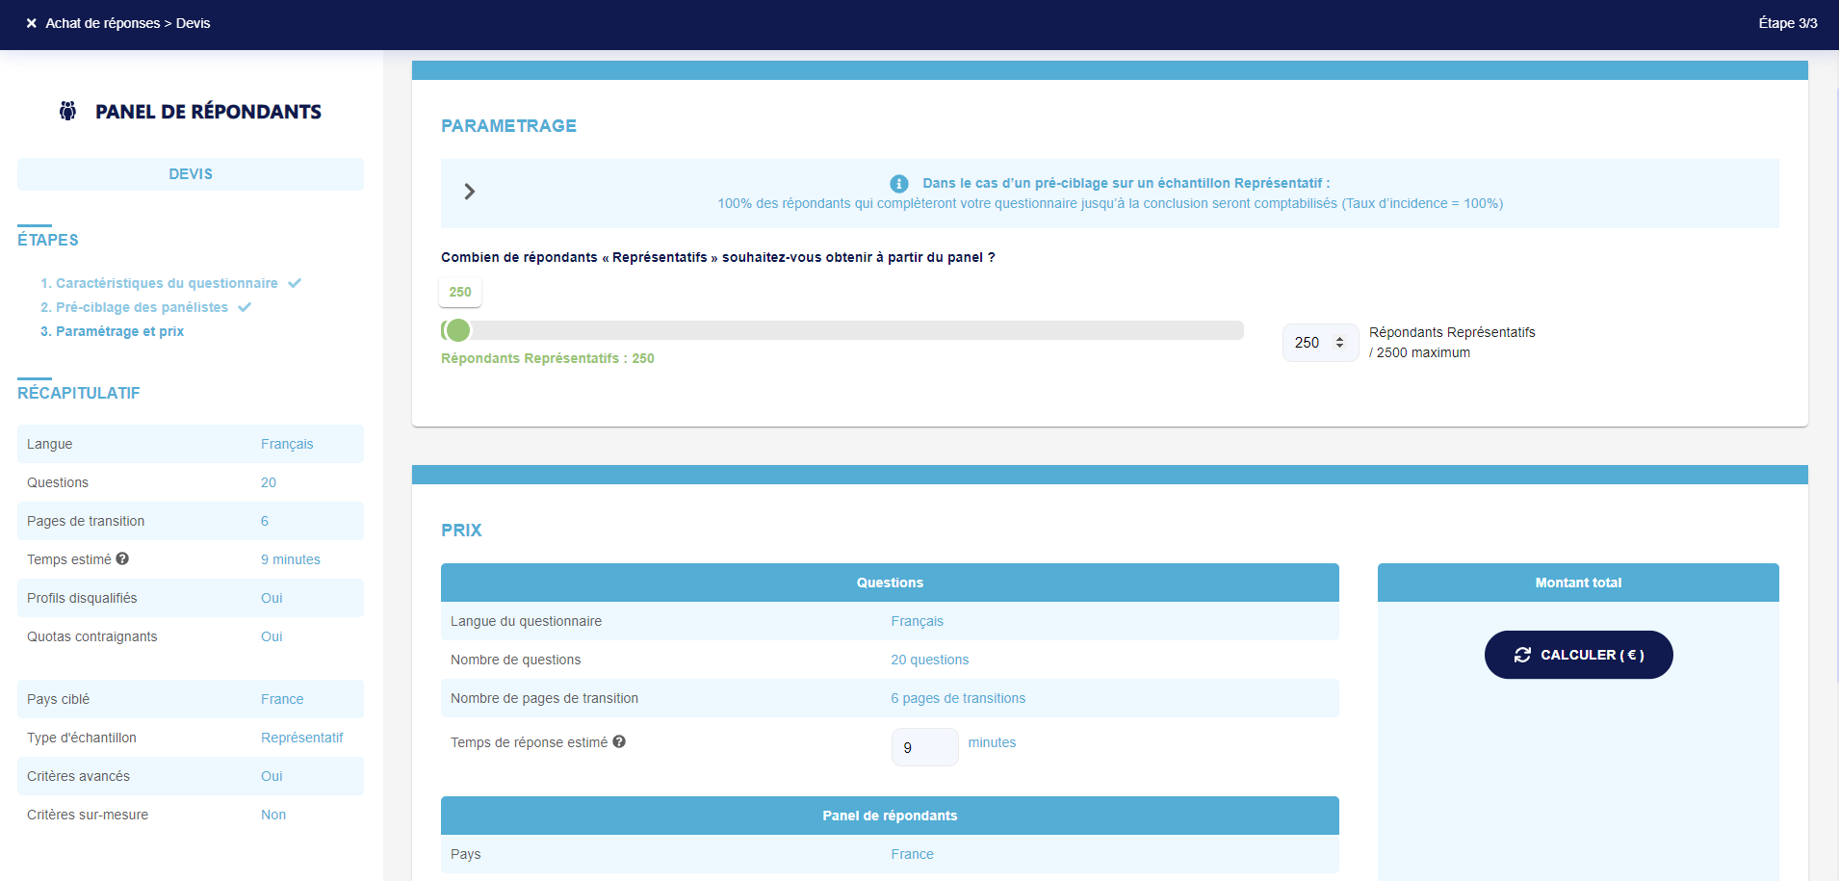This screenshot has width=1839, height=881.
Task: Click the refresh icon on the Calculer button
Action: click(1522, 655)
